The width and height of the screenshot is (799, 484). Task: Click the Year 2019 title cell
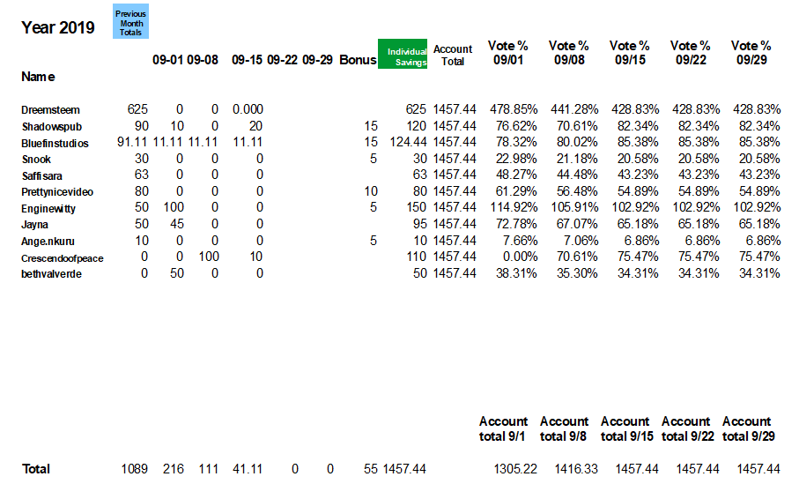57,27
